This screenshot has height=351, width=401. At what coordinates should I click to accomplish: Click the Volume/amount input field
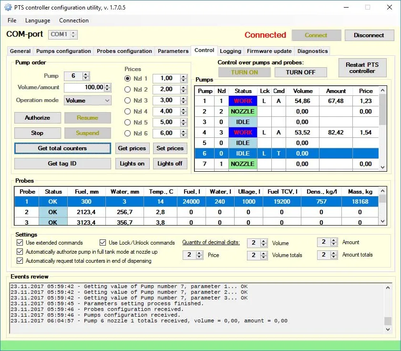click(x=83, y=88)
